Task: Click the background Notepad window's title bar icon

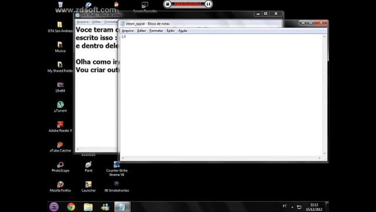Action: click(78, 15)
